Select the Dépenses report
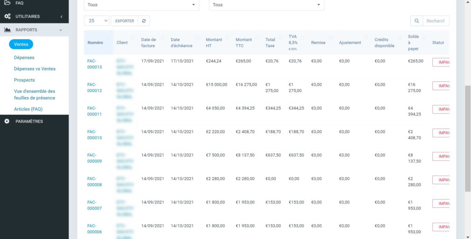Image resolution: width=471 pixels, height=239 pixels. tap(24, 57)
